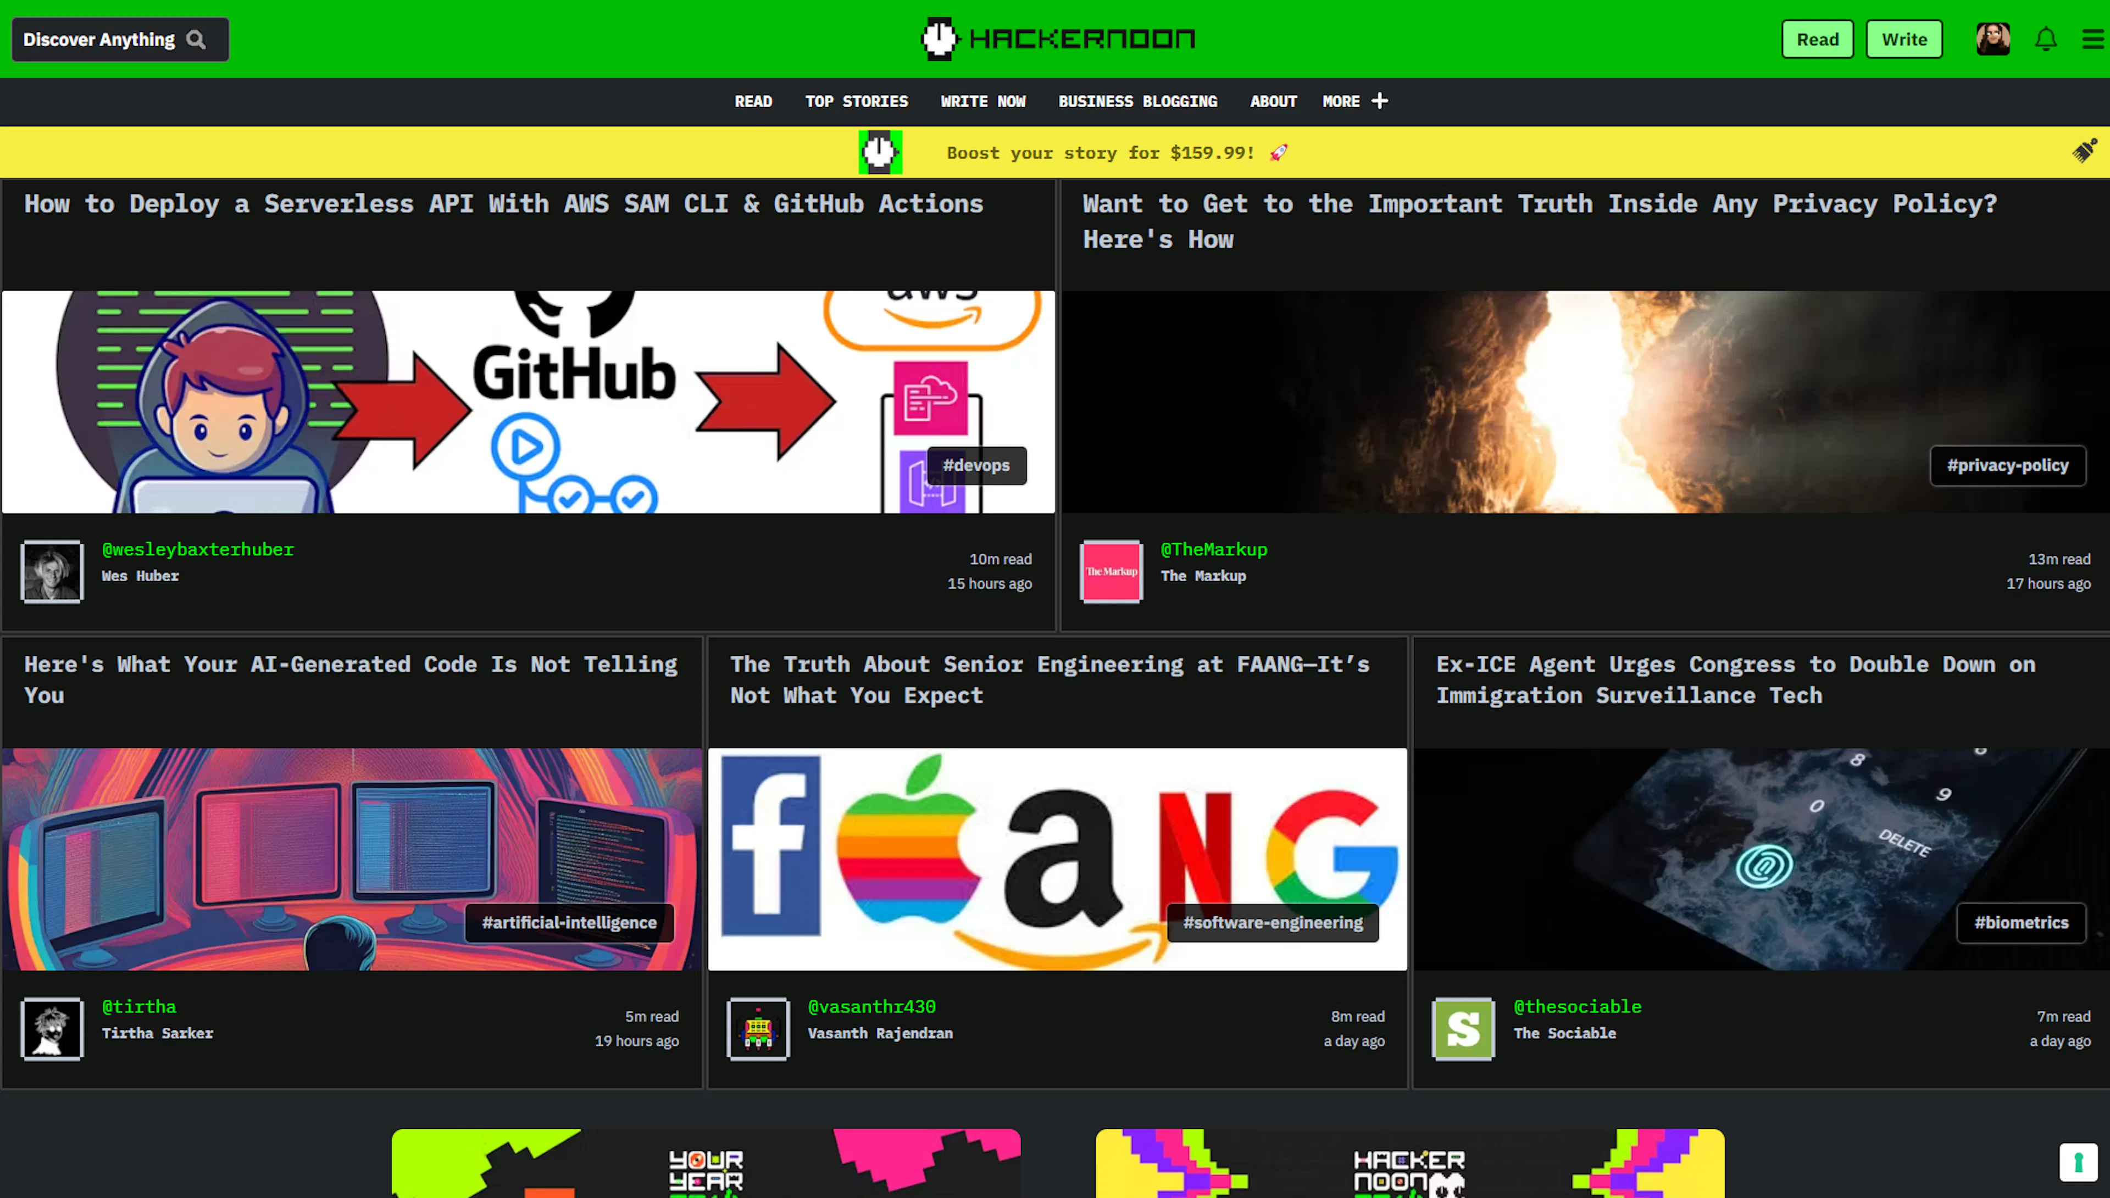Click the HackerNoon logo in the header
Screen dimensions: 2110x1198
click(x=1057, y=38)
